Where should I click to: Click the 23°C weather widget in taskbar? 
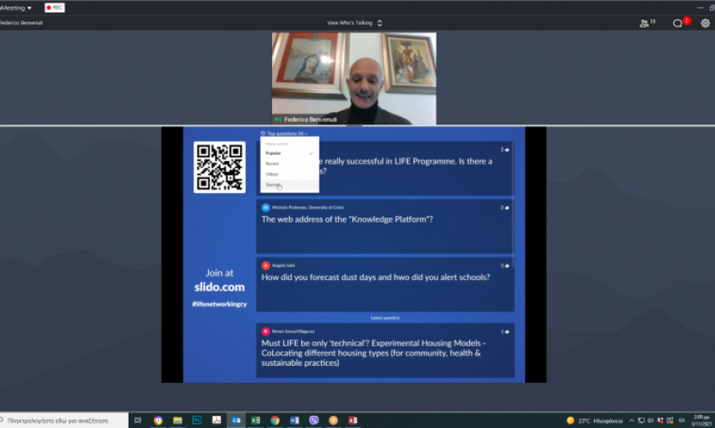point(595,421)
